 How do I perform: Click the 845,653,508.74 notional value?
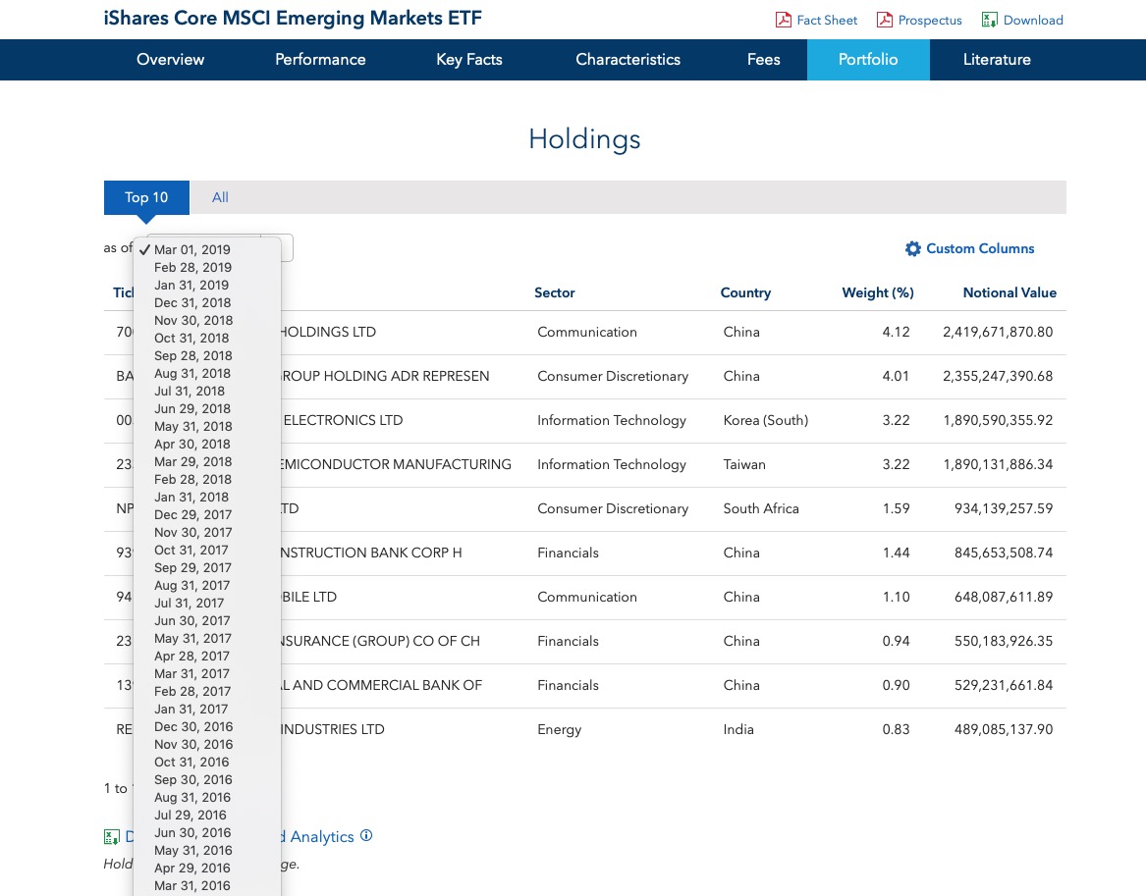(1004, 553)
